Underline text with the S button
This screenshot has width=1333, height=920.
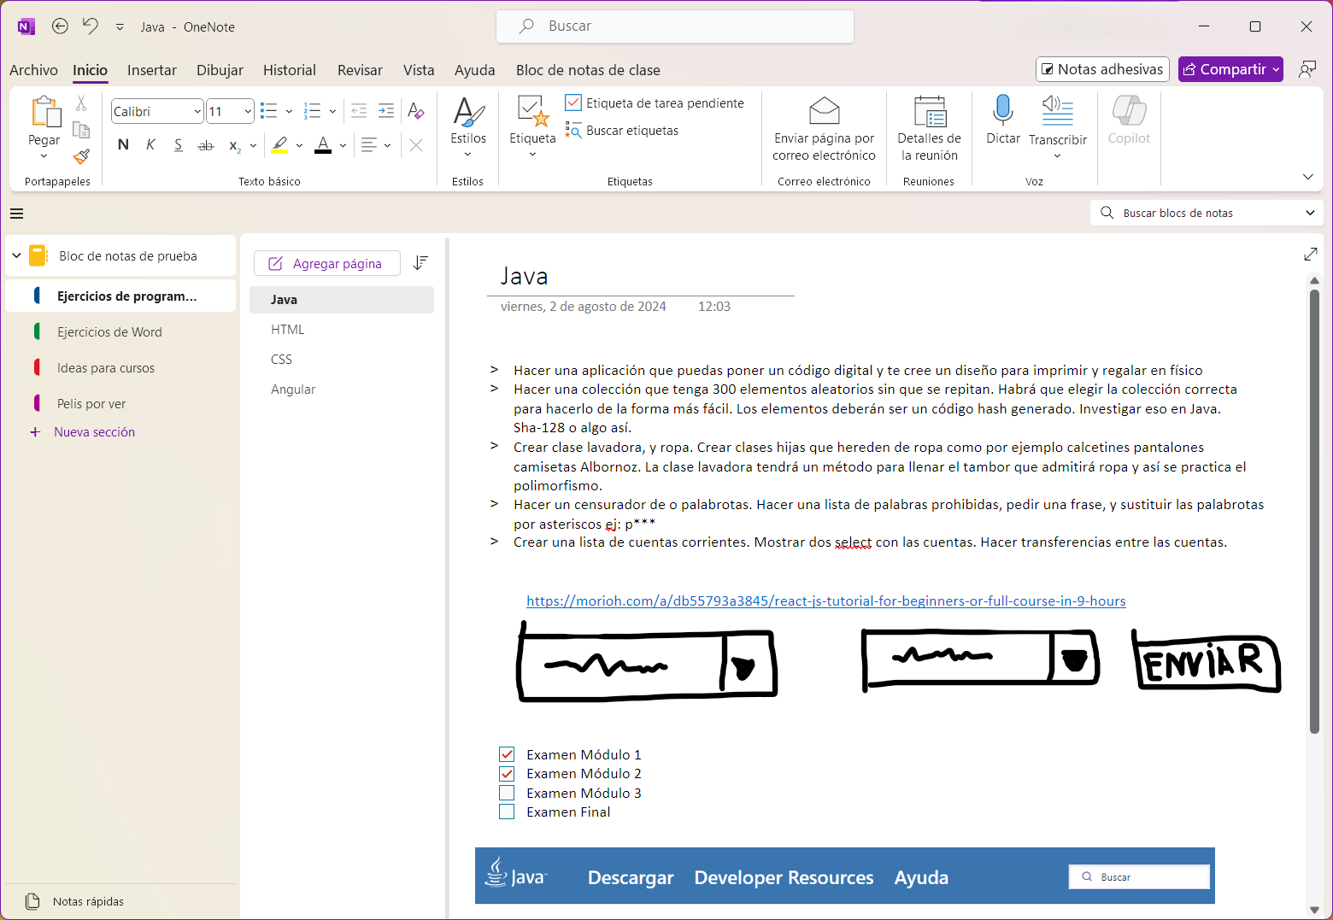coord(178,145)
